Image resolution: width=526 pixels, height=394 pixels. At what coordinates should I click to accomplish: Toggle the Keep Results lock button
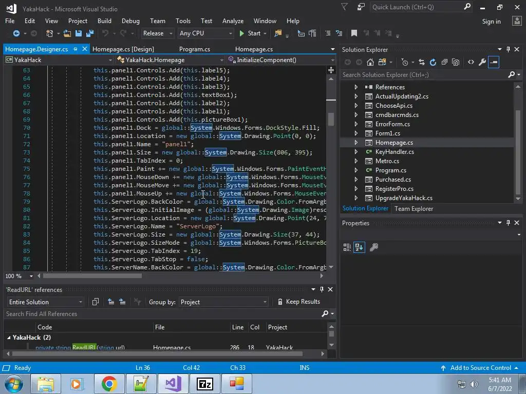click(298, 302)
